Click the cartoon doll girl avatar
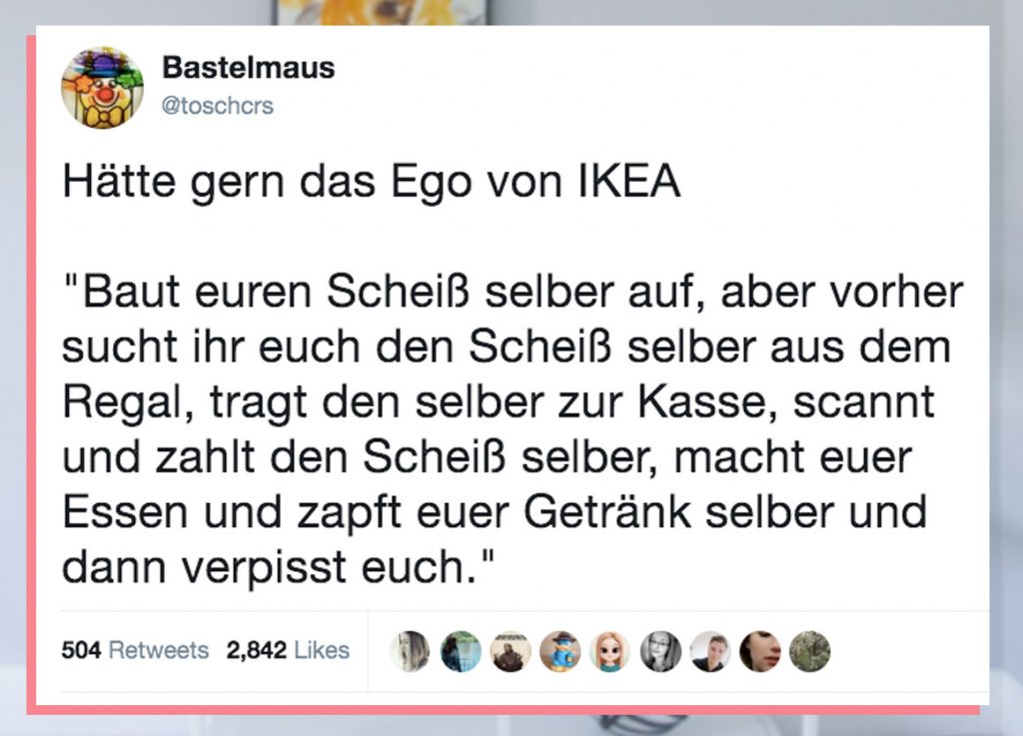1023x736 pixels. (610, 651)
